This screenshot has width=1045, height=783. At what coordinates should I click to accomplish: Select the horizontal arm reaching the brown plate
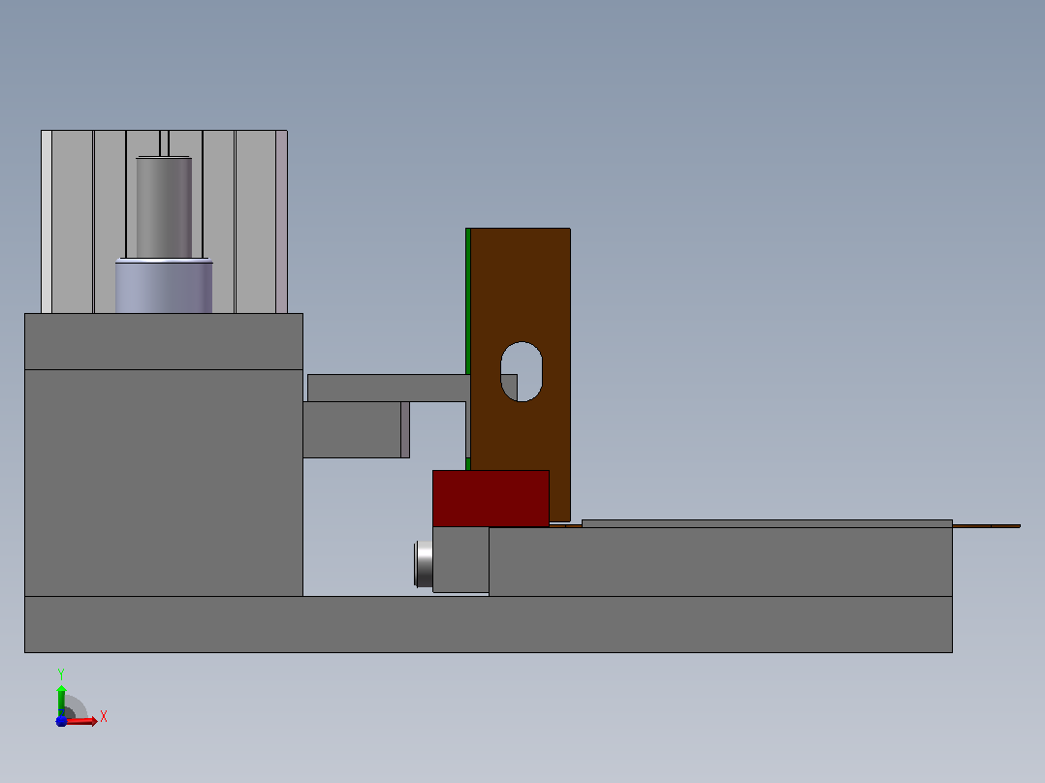(389, 388)
